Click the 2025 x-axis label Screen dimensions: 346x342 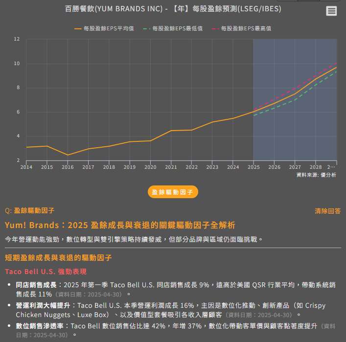(254, 167)
